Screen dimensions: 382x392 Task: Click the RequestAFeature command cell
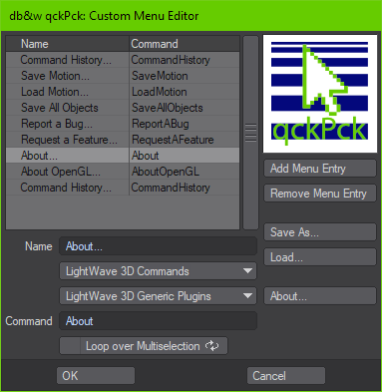tap(185, 140)
